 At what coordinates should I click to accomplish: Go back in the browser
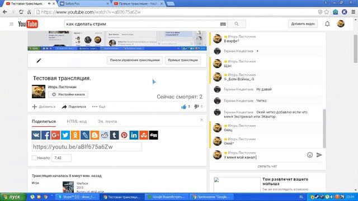click(x=5, y=12)
